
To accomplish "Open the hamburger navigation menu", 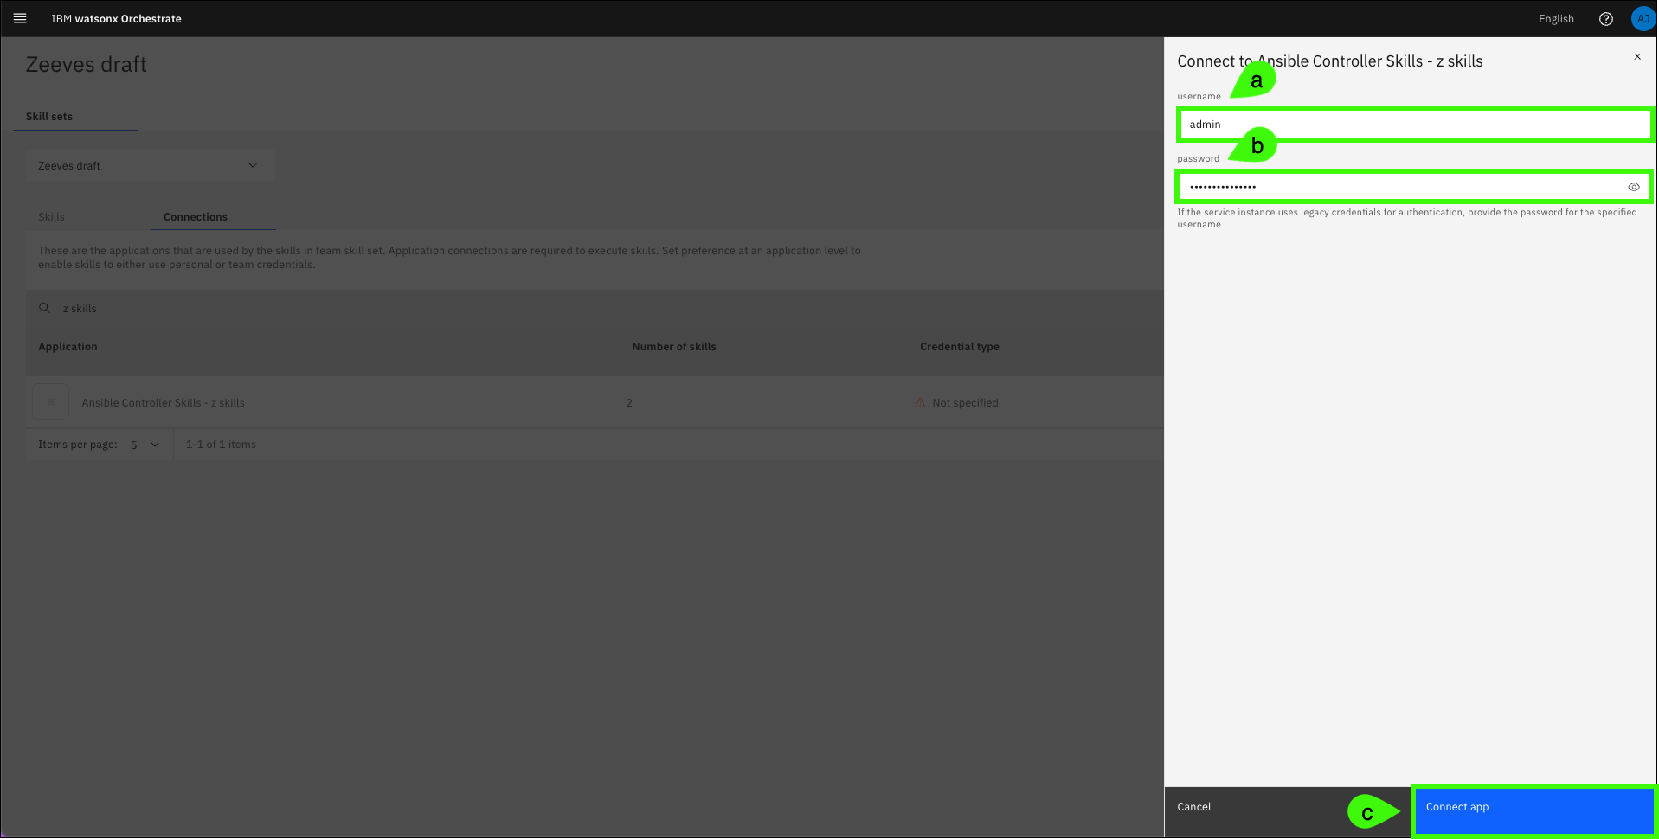I will [20, 18].
